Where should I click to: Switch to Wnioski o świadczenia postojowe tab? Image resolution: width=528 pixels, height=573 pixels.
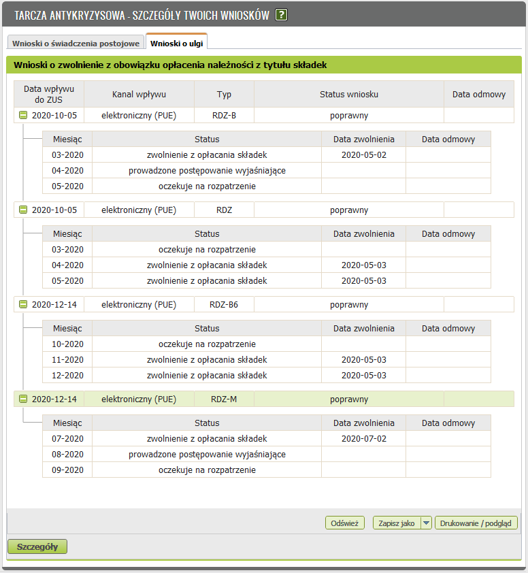[76, 43]
